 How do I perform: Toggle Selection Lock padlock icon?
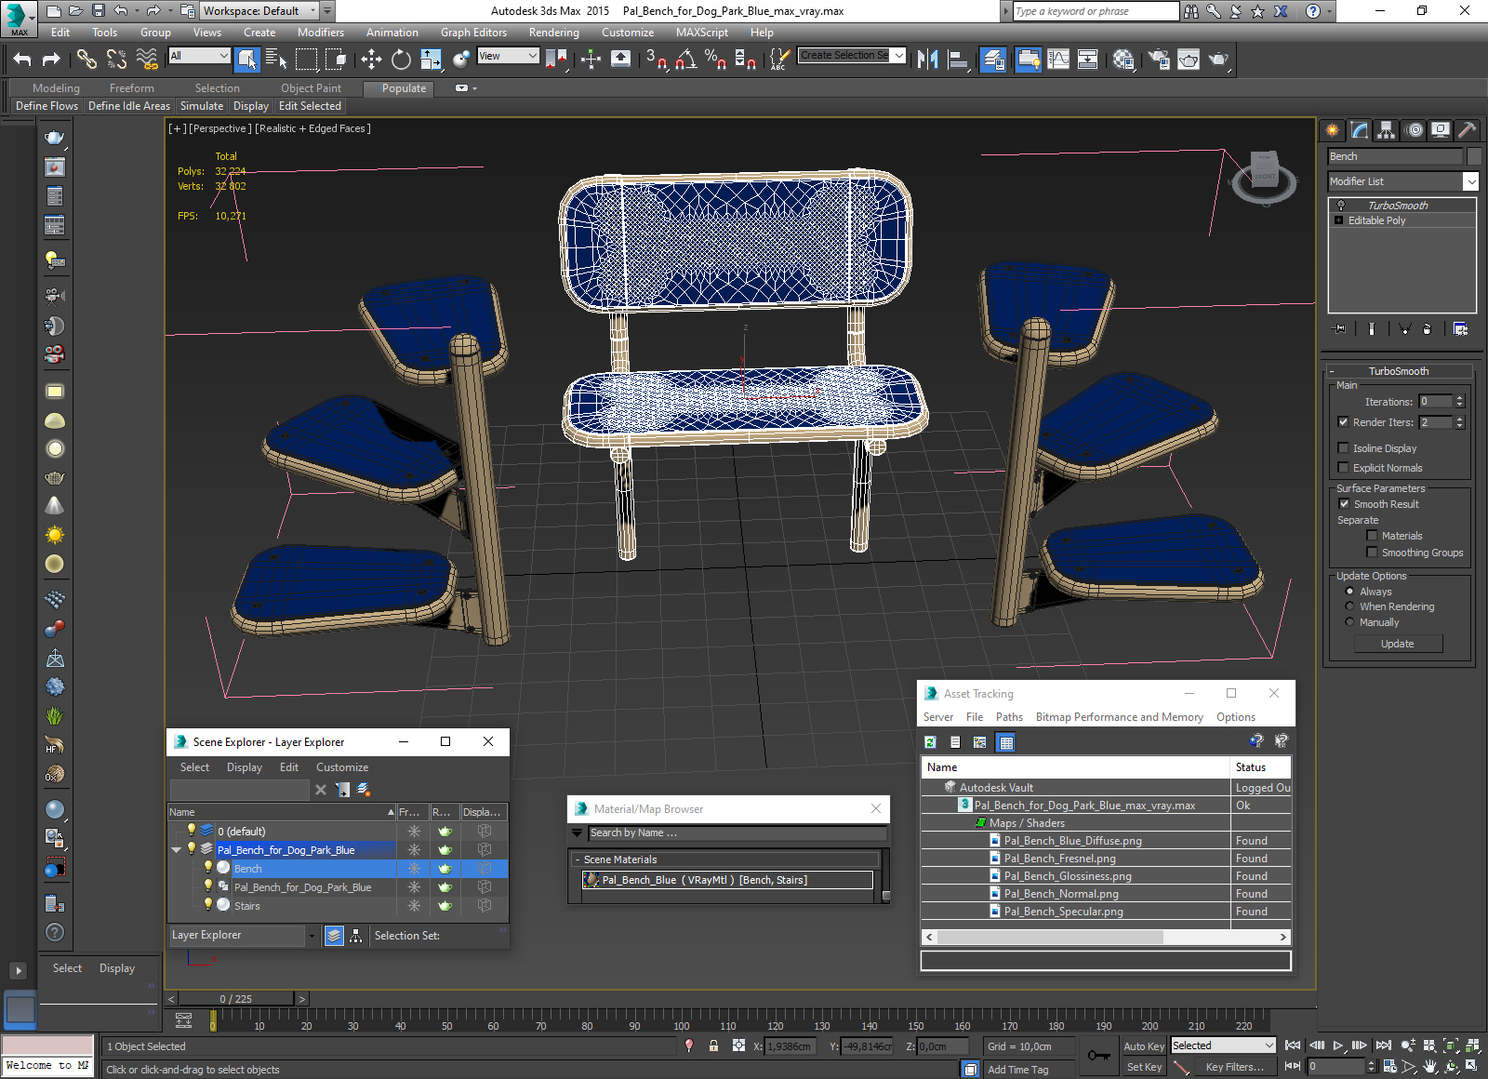(713, 1046)
